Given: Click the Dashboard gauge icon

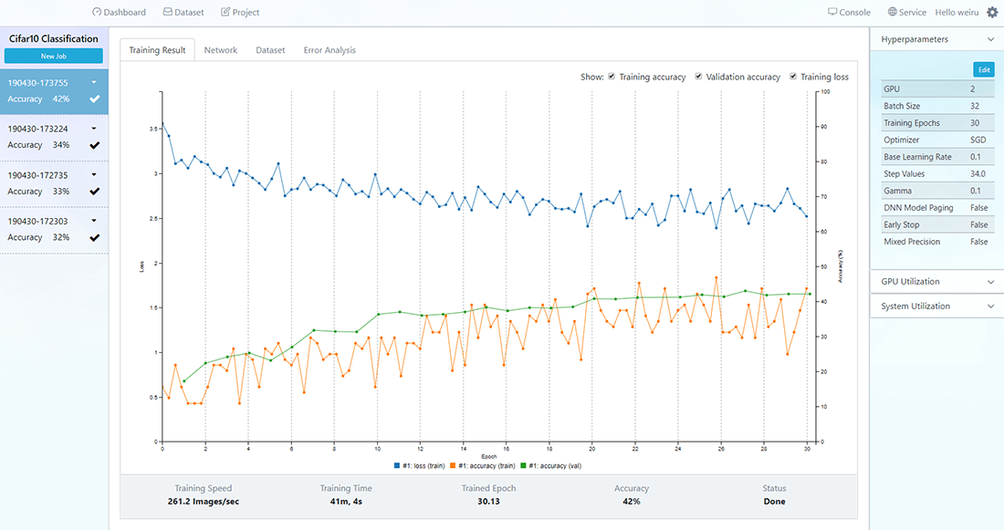Looking at the screenshot, I should (x=97, y=12).
